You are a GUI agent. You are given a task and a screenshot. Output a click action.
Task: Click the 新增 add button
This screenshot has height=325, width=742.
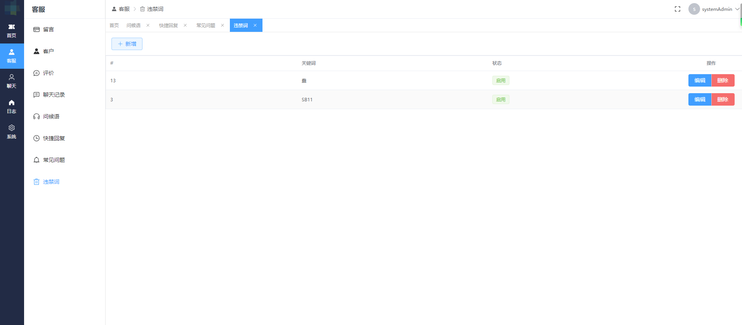pyautogui.click(x=127, y=44)
